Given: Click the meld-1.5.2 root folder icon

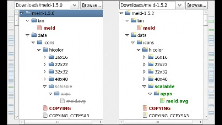Looking at the screenshot, I should [x=128, y=13].
